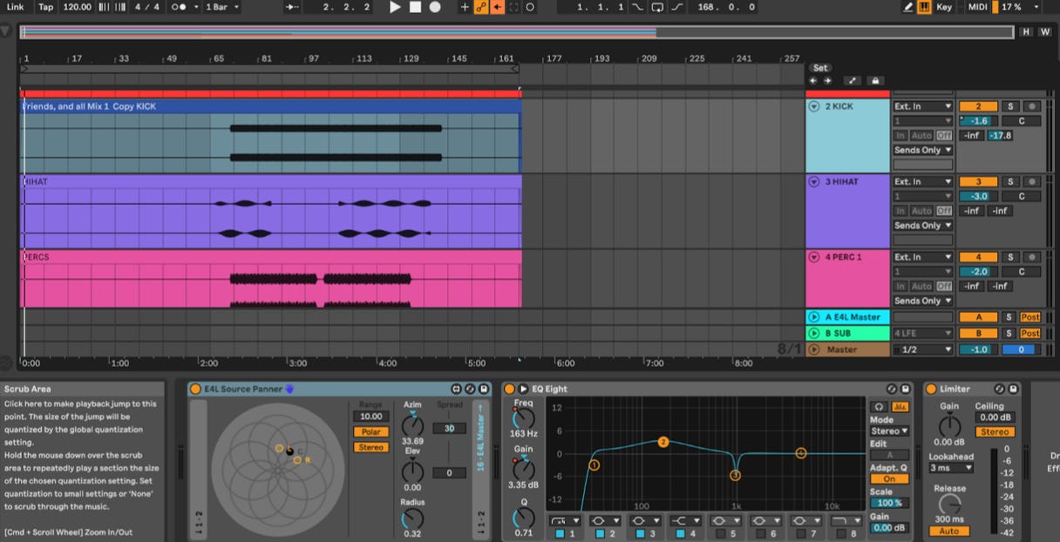
Task: Toggle Adaptive Q On button in EQ Eight
Action: click(x=889, y=479)
